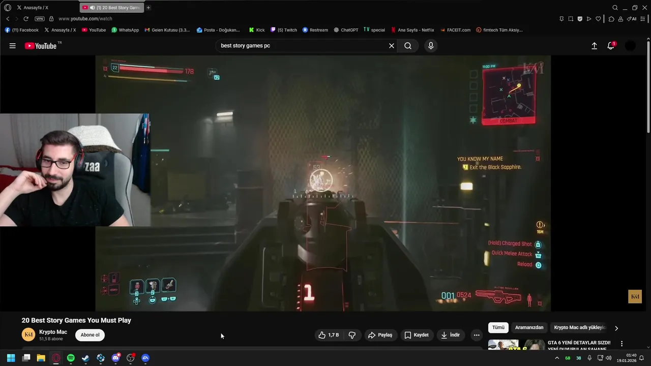Dislike the video
Image resolution: width=651 pixels, height=366 pixels.
pos(352,335)
